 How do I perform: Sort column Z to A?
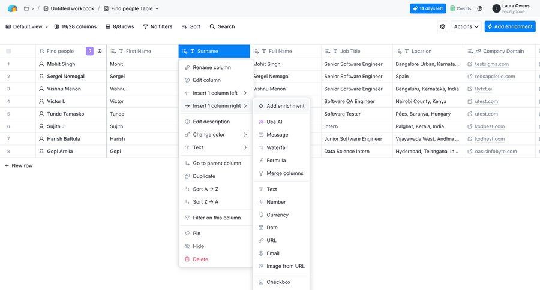tap(216, 202)
